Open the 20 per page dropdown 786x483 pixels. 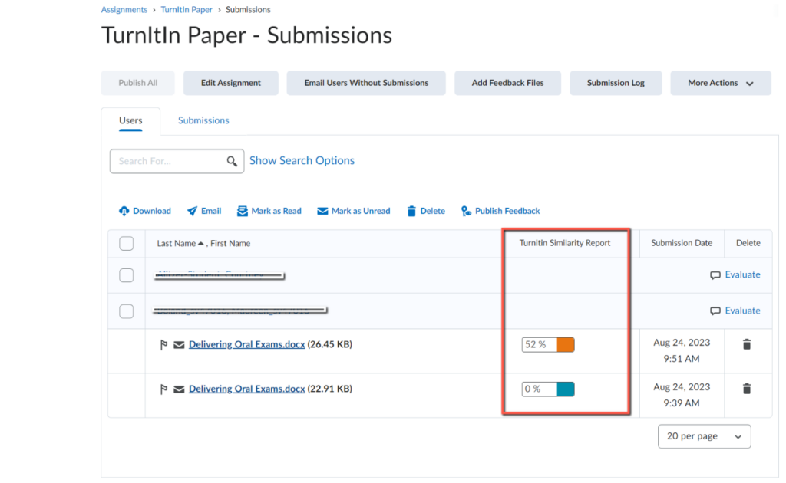click(x=703, y=435)
